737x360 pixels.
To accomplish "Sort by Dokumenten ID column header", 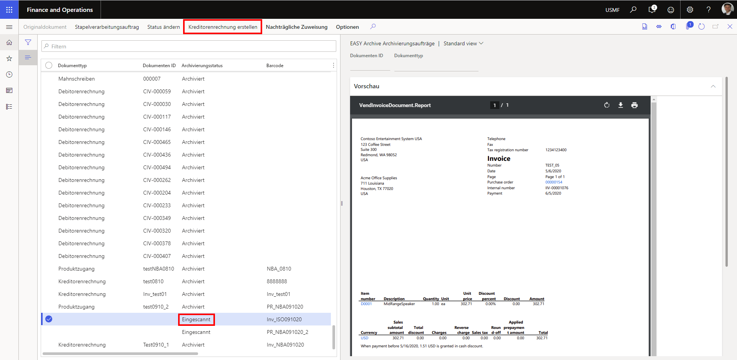I will tap(159, 66).
